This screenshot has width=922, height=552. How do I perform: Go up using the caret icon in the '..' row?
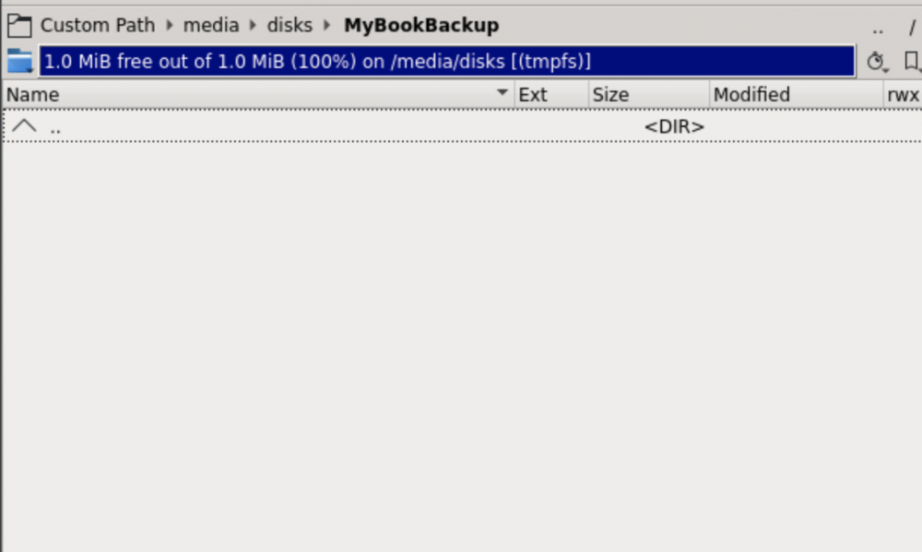pos(24,126)
